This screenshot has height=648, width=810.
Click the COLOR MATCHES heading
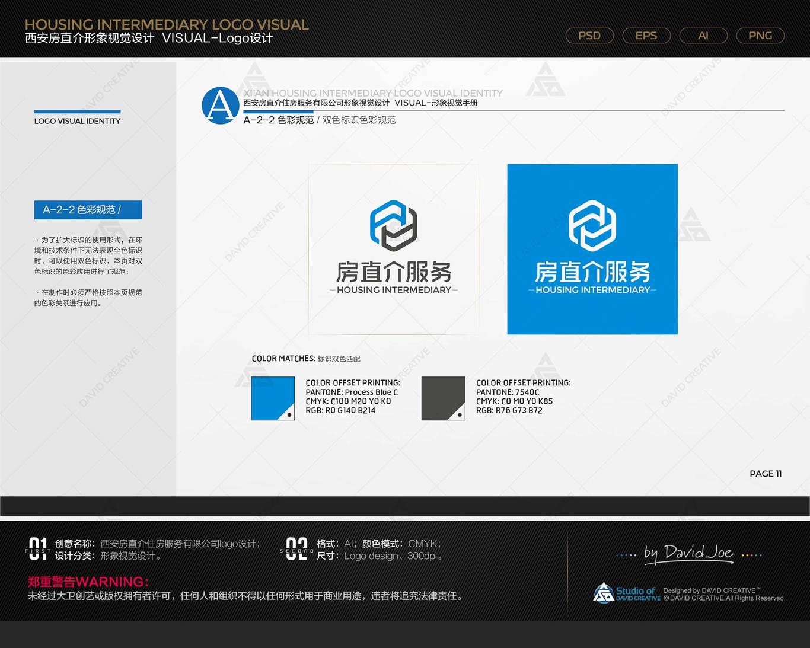[306, 359]
